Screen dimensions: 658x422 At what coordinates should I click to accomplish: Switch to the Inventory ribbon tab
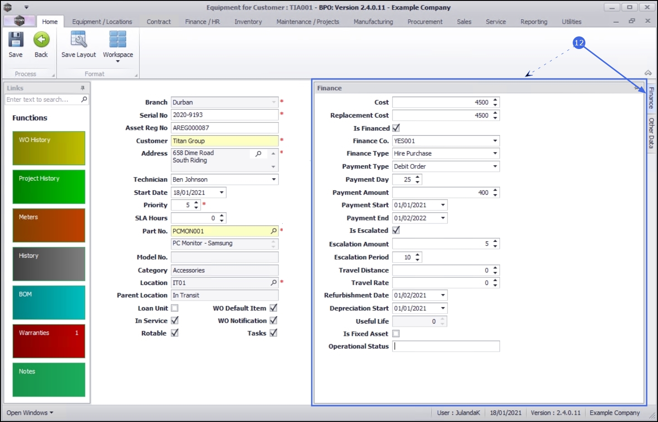pos(248,21)
